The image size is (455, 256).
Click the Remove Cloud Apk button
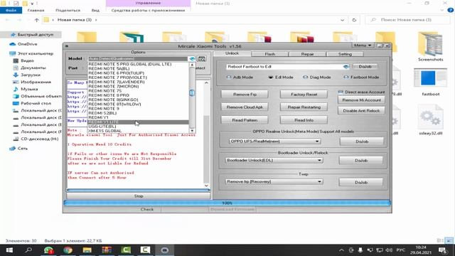(x=245, y=107)
